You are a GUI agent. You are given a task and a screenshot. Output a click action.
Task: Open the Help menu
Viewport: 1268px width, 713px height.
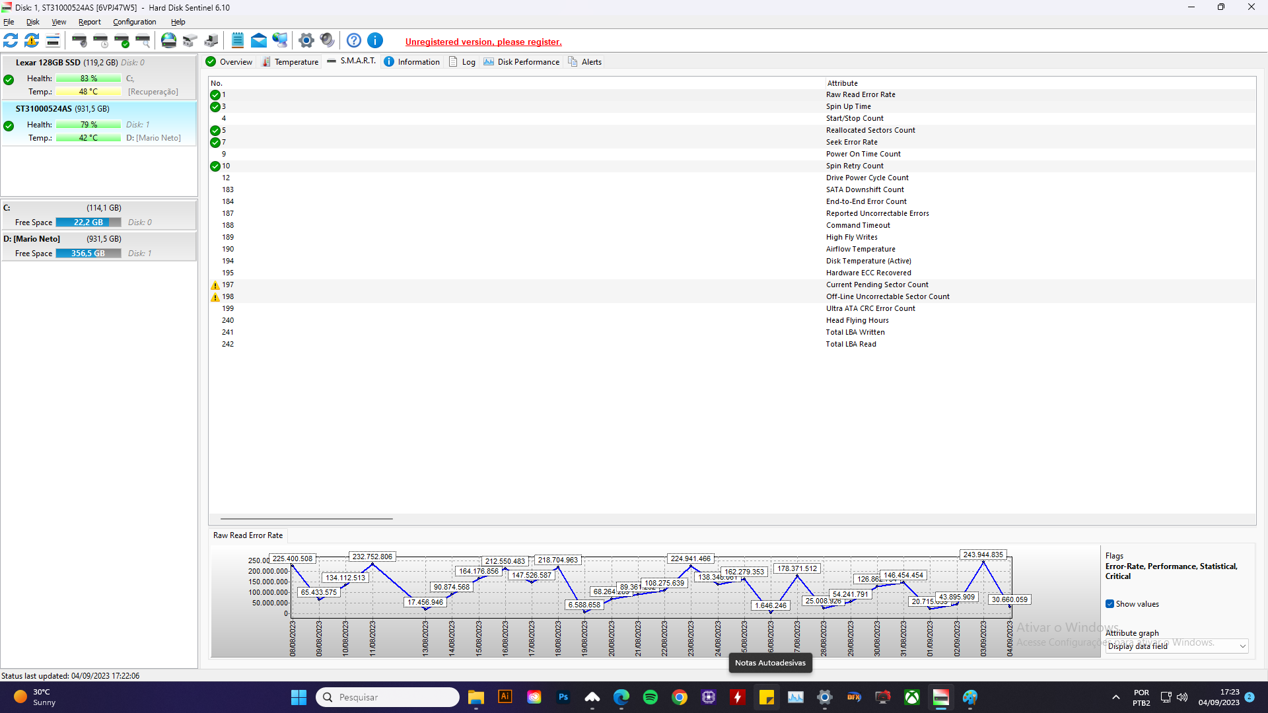pyautogui.click(x=178, y=22)
